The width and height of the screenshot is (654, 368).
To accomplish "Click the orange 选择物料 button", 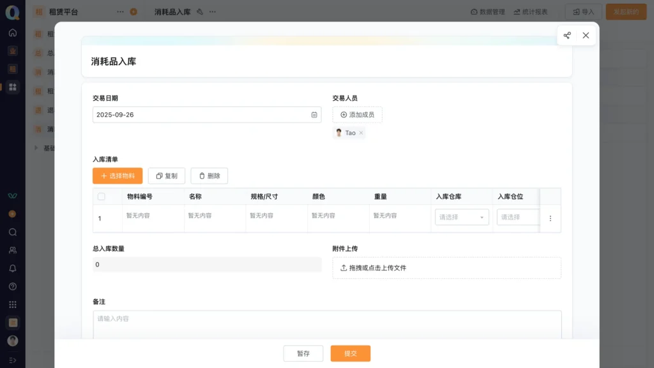I will [x=118, y=176].
